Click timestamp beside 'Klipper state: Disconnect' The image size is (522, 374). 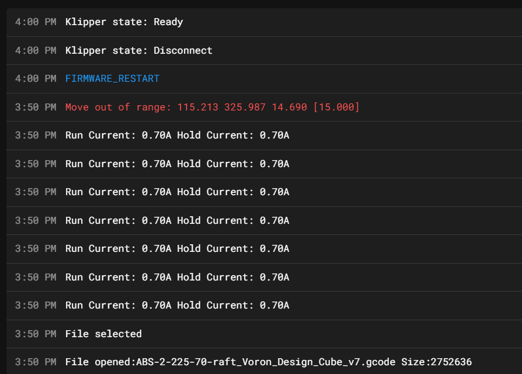(36, 50)
